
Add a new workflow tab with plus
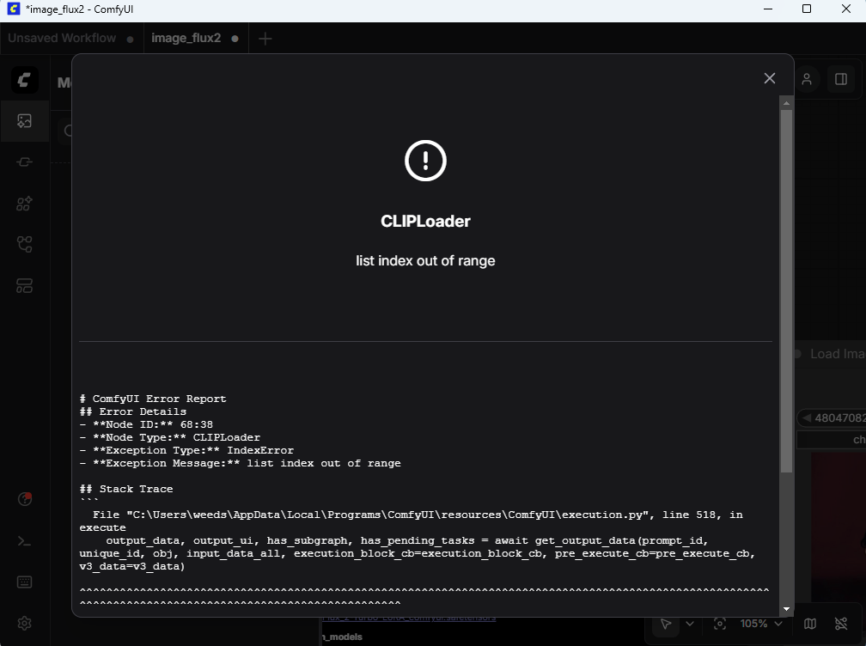click(x=265, y=39)
